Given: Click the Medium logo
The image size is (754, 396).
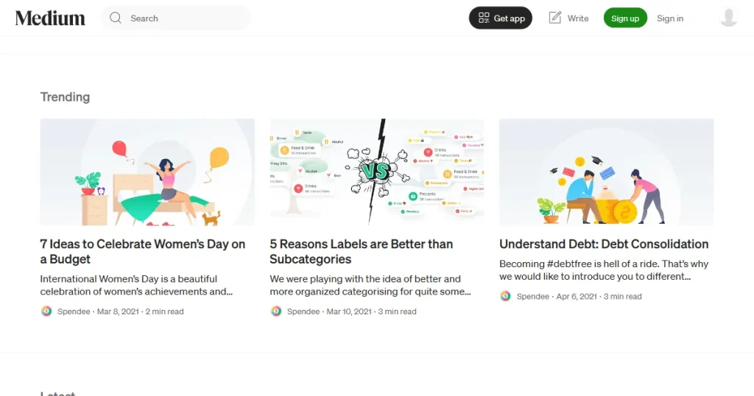Looking at the screenshot, I should click(x=50, y=18).
